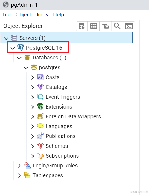Viewport: 149px width, 195px height.
Task: Click the PostgreSQL 16 elephant icon
Action: [21, 47]
